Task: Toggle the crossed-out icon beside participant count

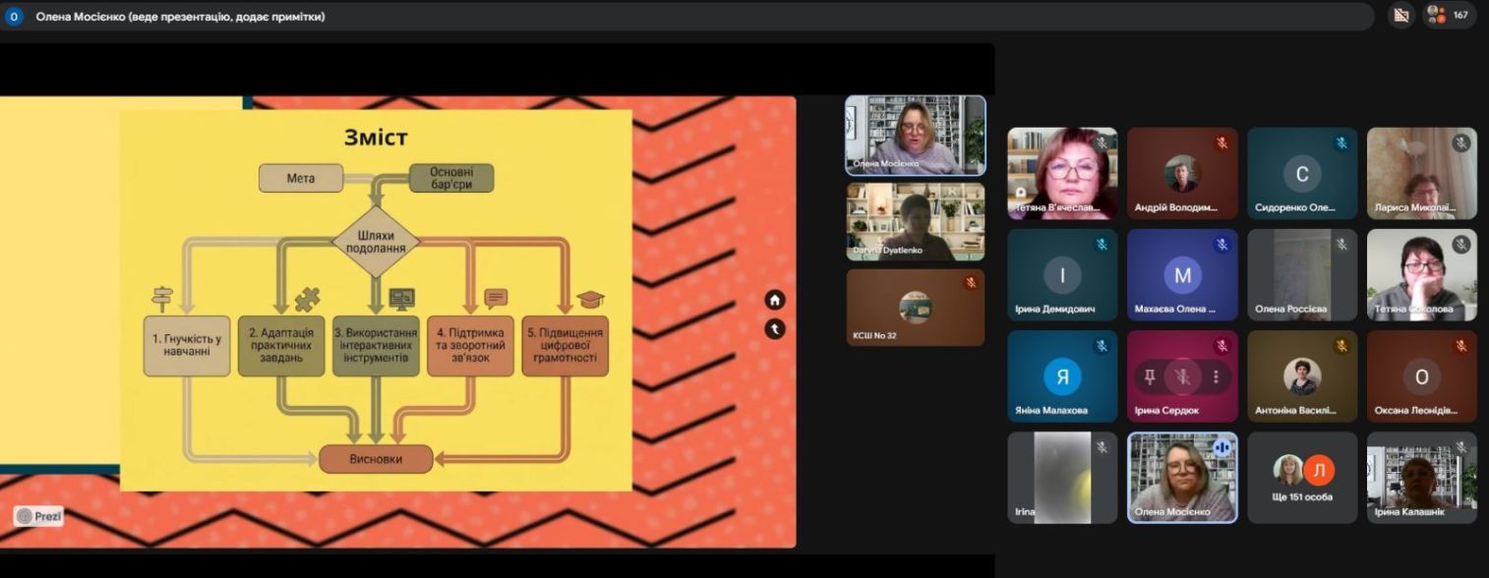Action: click(x=1401, y=15)
